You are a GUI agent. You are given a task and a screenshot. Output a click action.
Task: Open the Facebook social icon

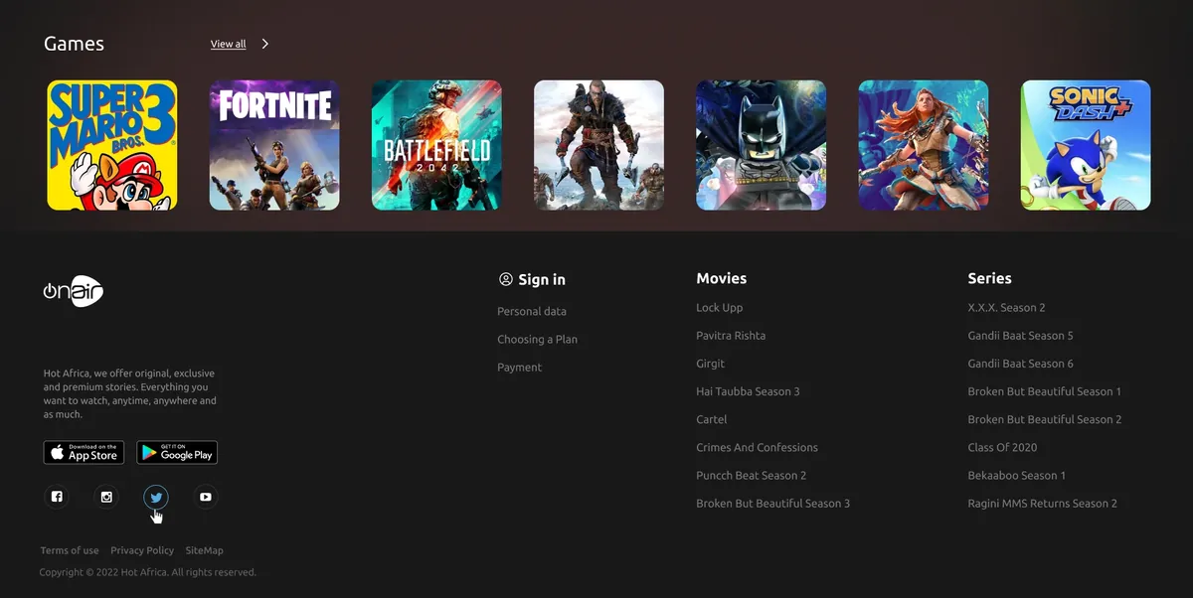pyautogui.click(x=57, y=497)
